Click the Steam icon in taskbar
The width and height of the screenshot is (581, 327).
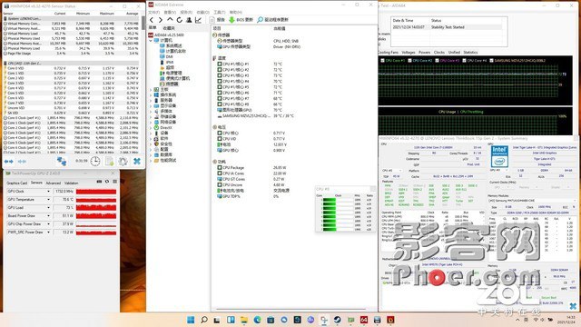pos(337,320)
